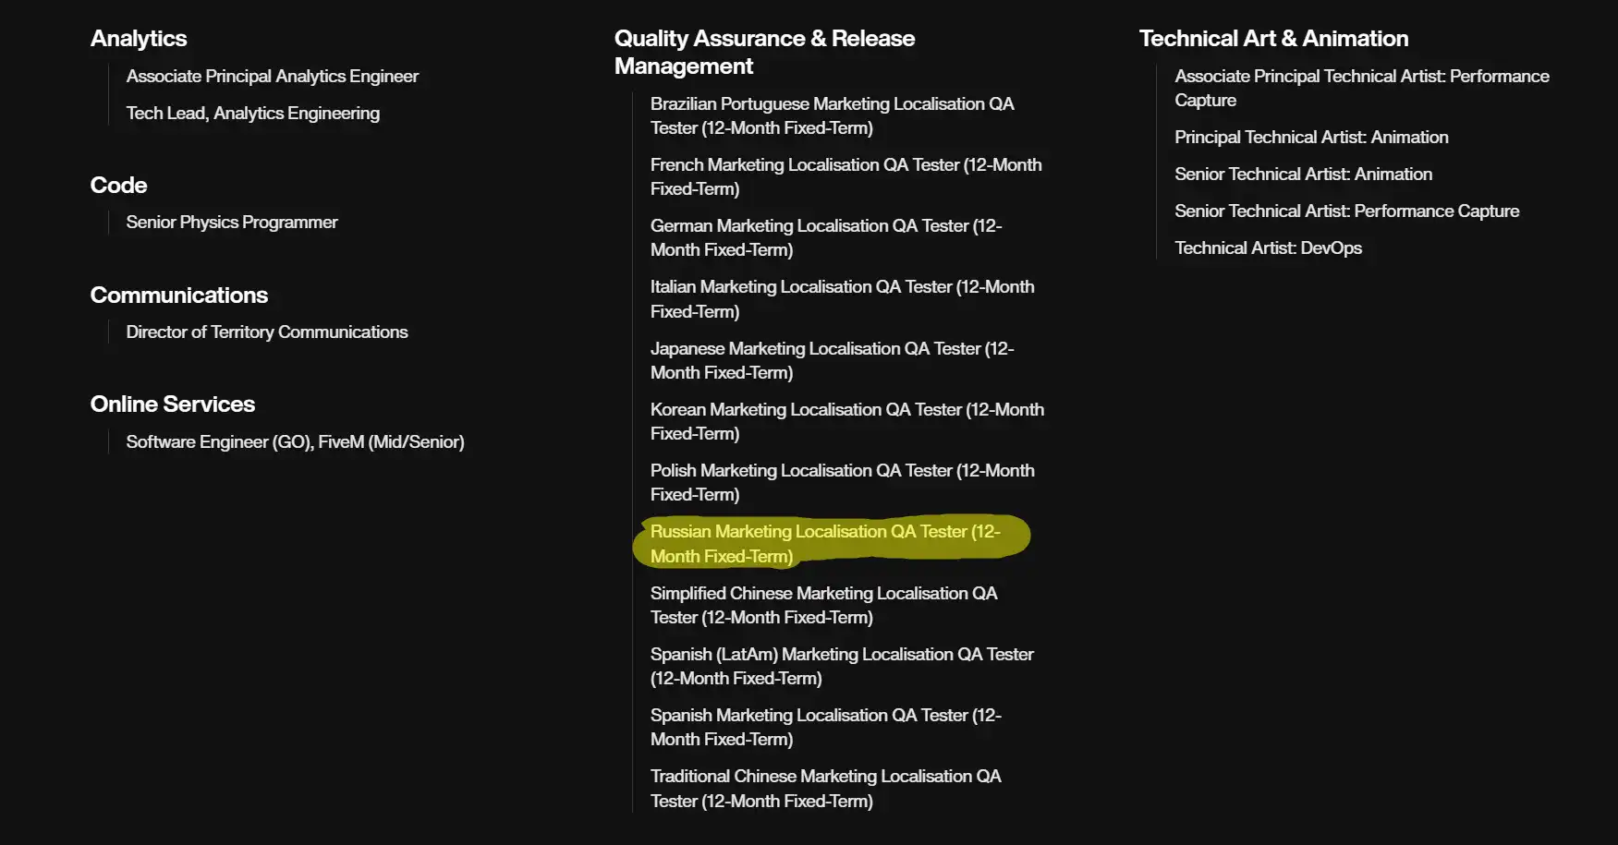Select Simplified Chinese Marketing Localisation QA Tester
This screenshot has width=1618, height=845.
[x=823, y=605]
